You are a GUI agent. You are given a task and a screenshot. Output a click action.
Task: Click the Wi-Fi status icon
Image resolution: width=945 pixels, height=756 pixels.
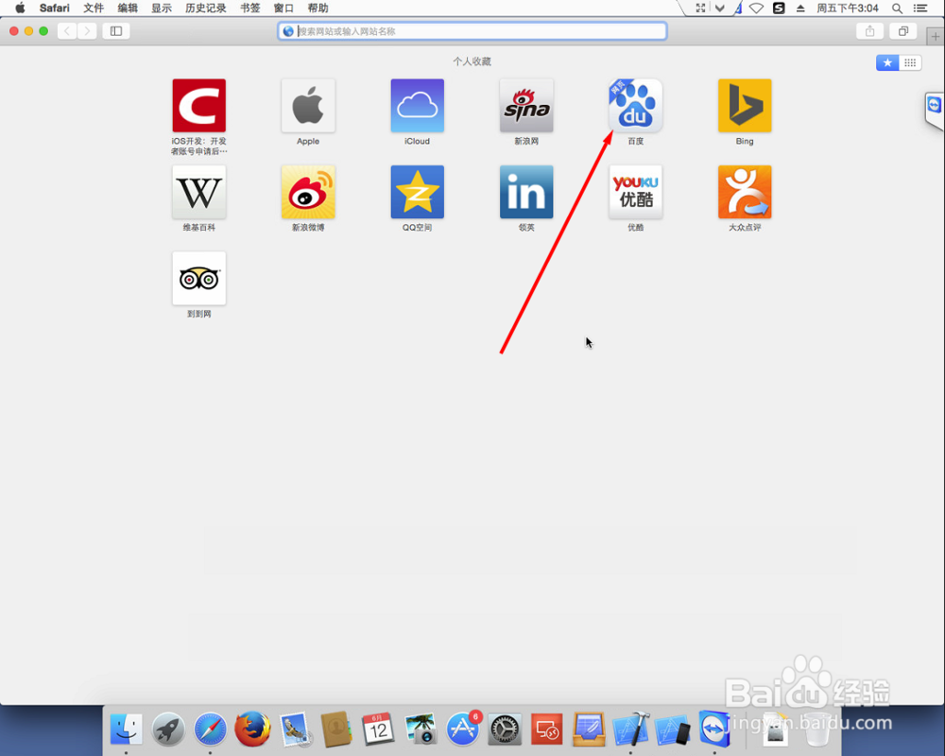[x=756, y=9]
